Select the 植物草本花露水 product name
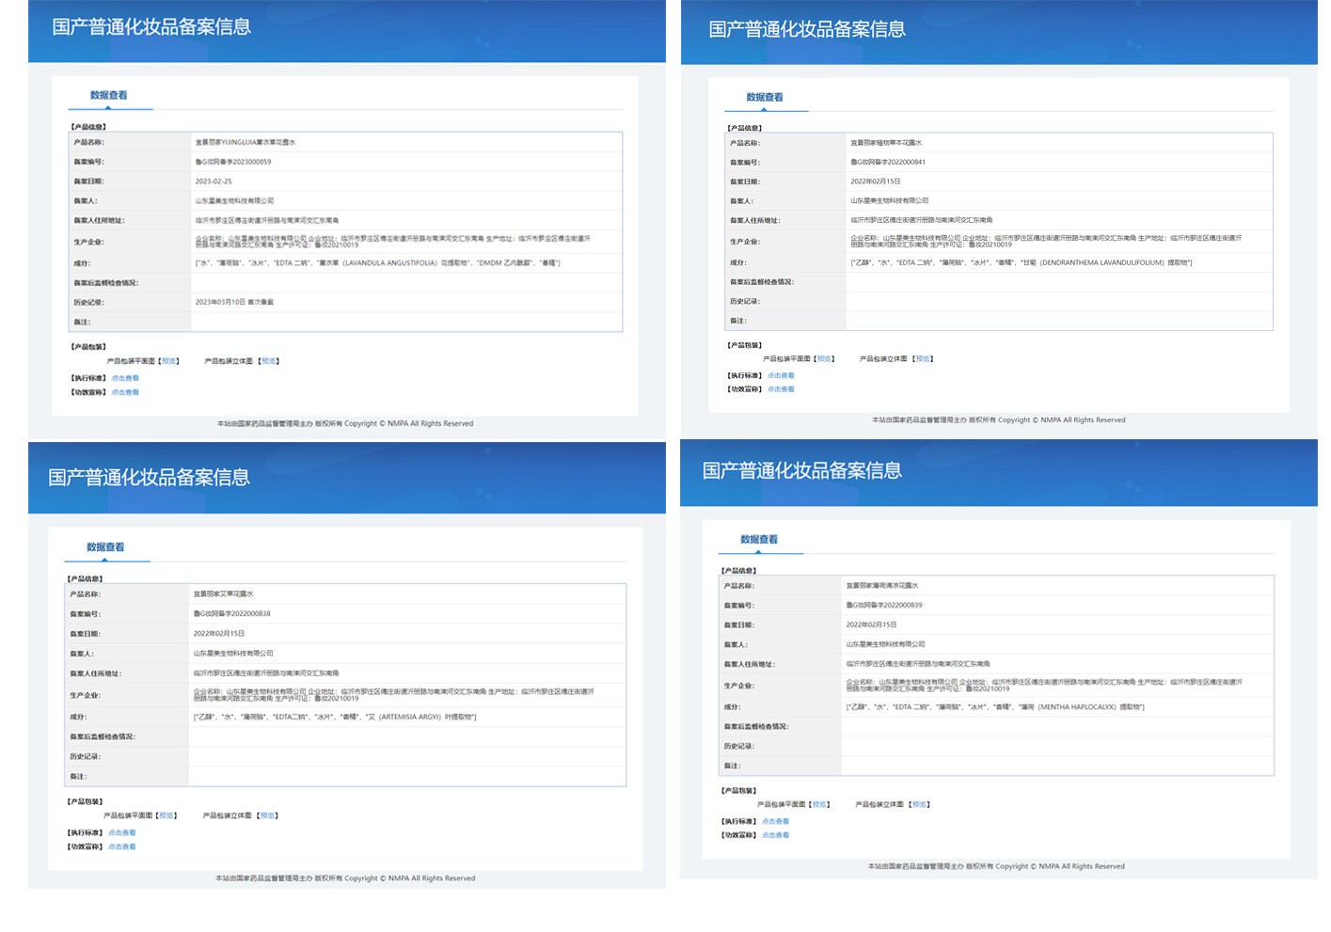The image size is (1331, 932). click(x=886, y=143)
